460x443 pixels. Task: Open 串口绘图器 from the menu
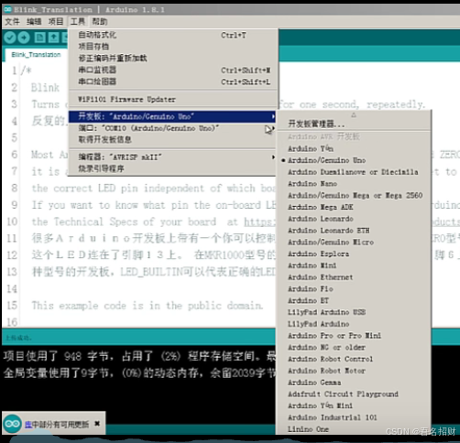point(173,81)
